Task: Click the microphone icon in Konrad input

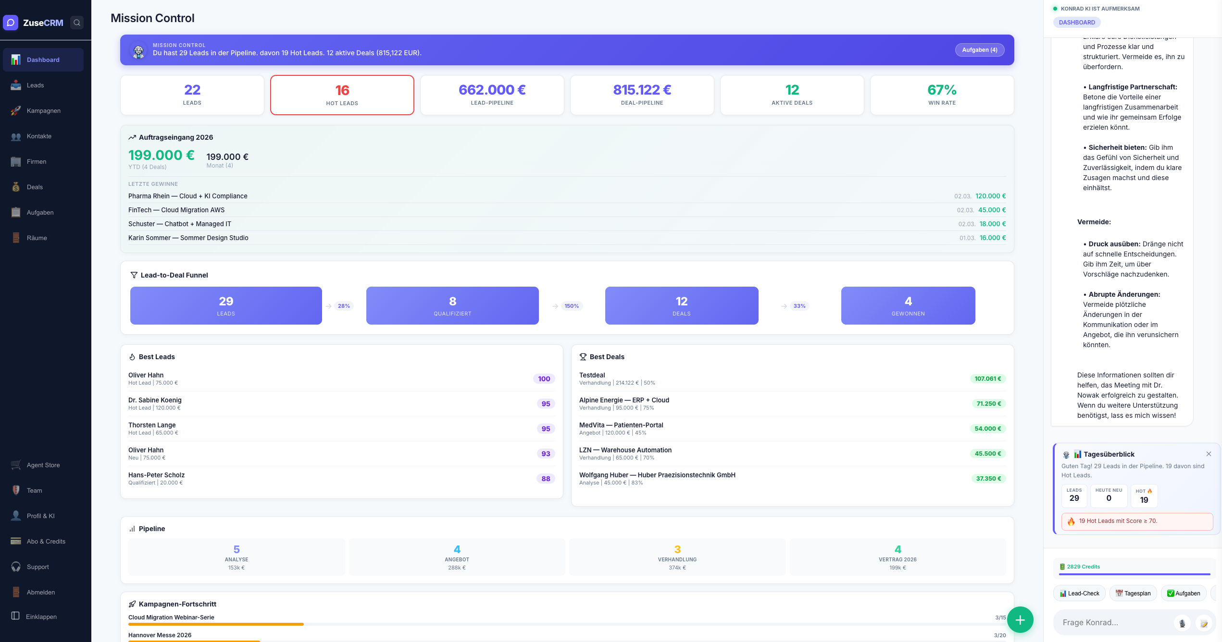Action: [1182, 623]
